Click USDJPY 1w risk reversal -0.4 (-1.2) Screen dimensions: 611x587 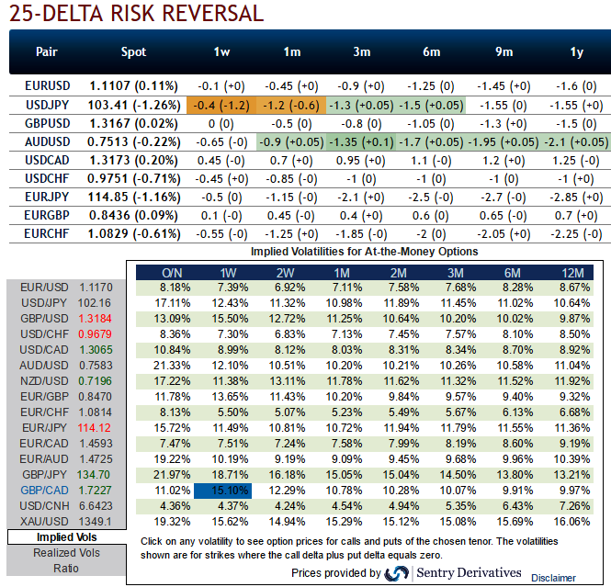[x=221, y=105]
